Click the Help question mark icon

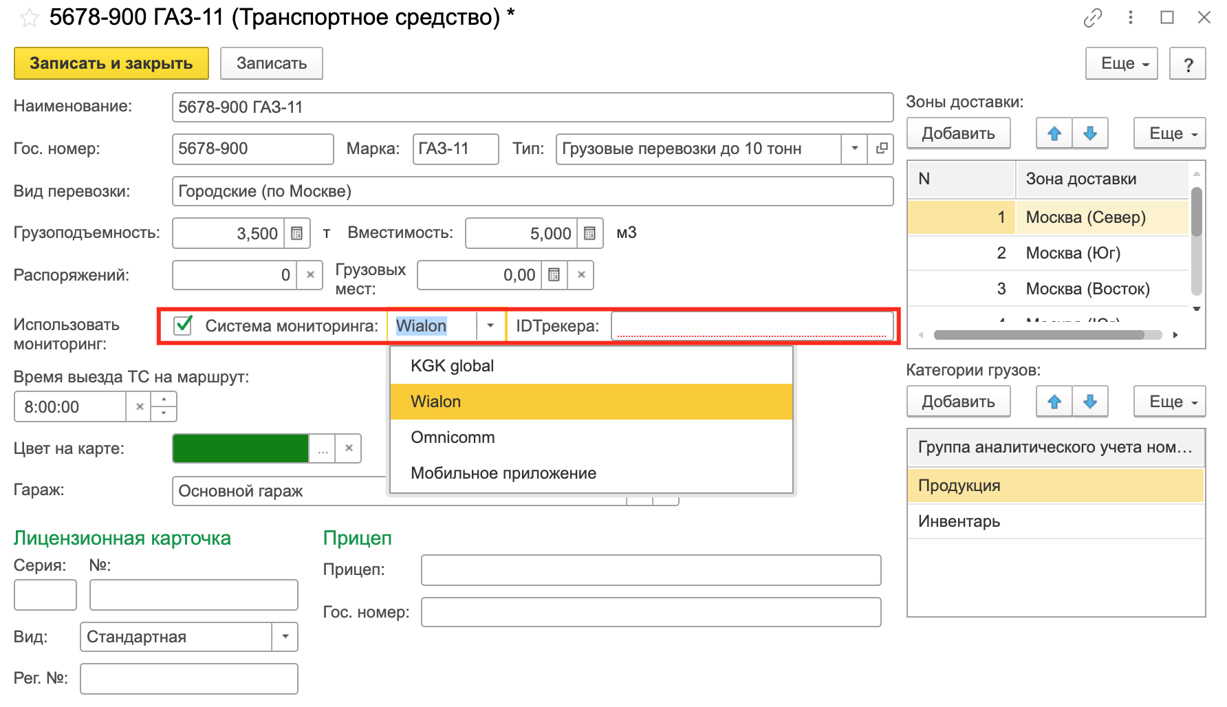click(x=1188, y=63)
